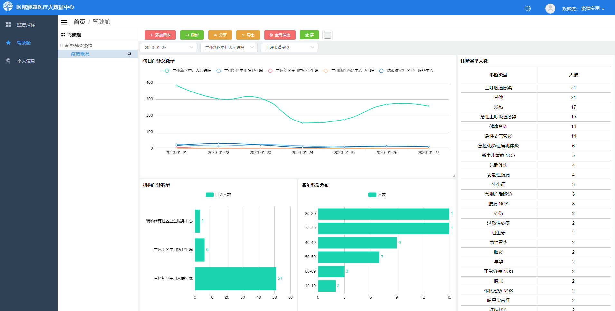Toggle the 门诊人数 legend in bar chart

point(218,195)
